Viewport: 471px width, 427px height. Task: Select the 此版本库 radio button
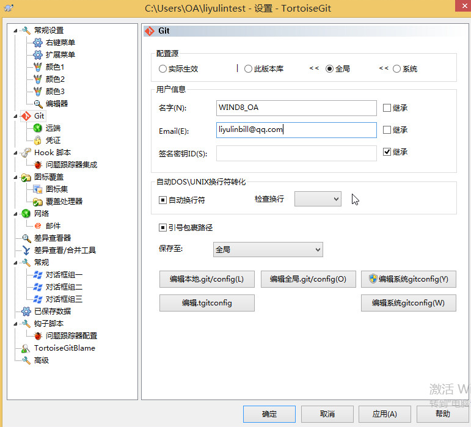tap(248, 69)
